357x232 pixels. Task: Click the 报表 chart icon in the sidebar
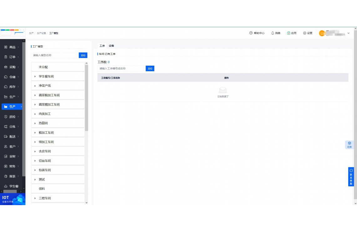tap(6, 176)
